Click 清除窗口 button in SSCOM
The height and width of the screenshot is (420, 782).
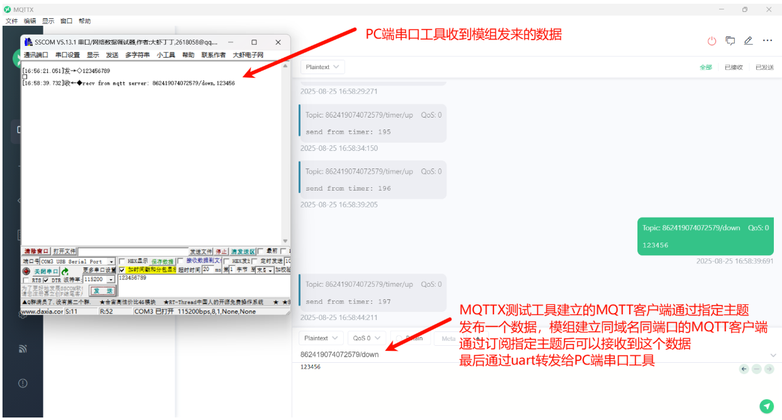pos(36,251)
